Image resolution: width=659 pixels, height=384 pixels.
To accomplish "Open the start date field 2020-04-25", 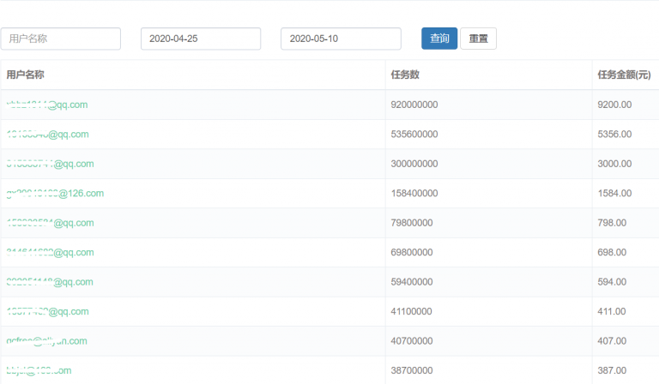I will click(200, 39).
